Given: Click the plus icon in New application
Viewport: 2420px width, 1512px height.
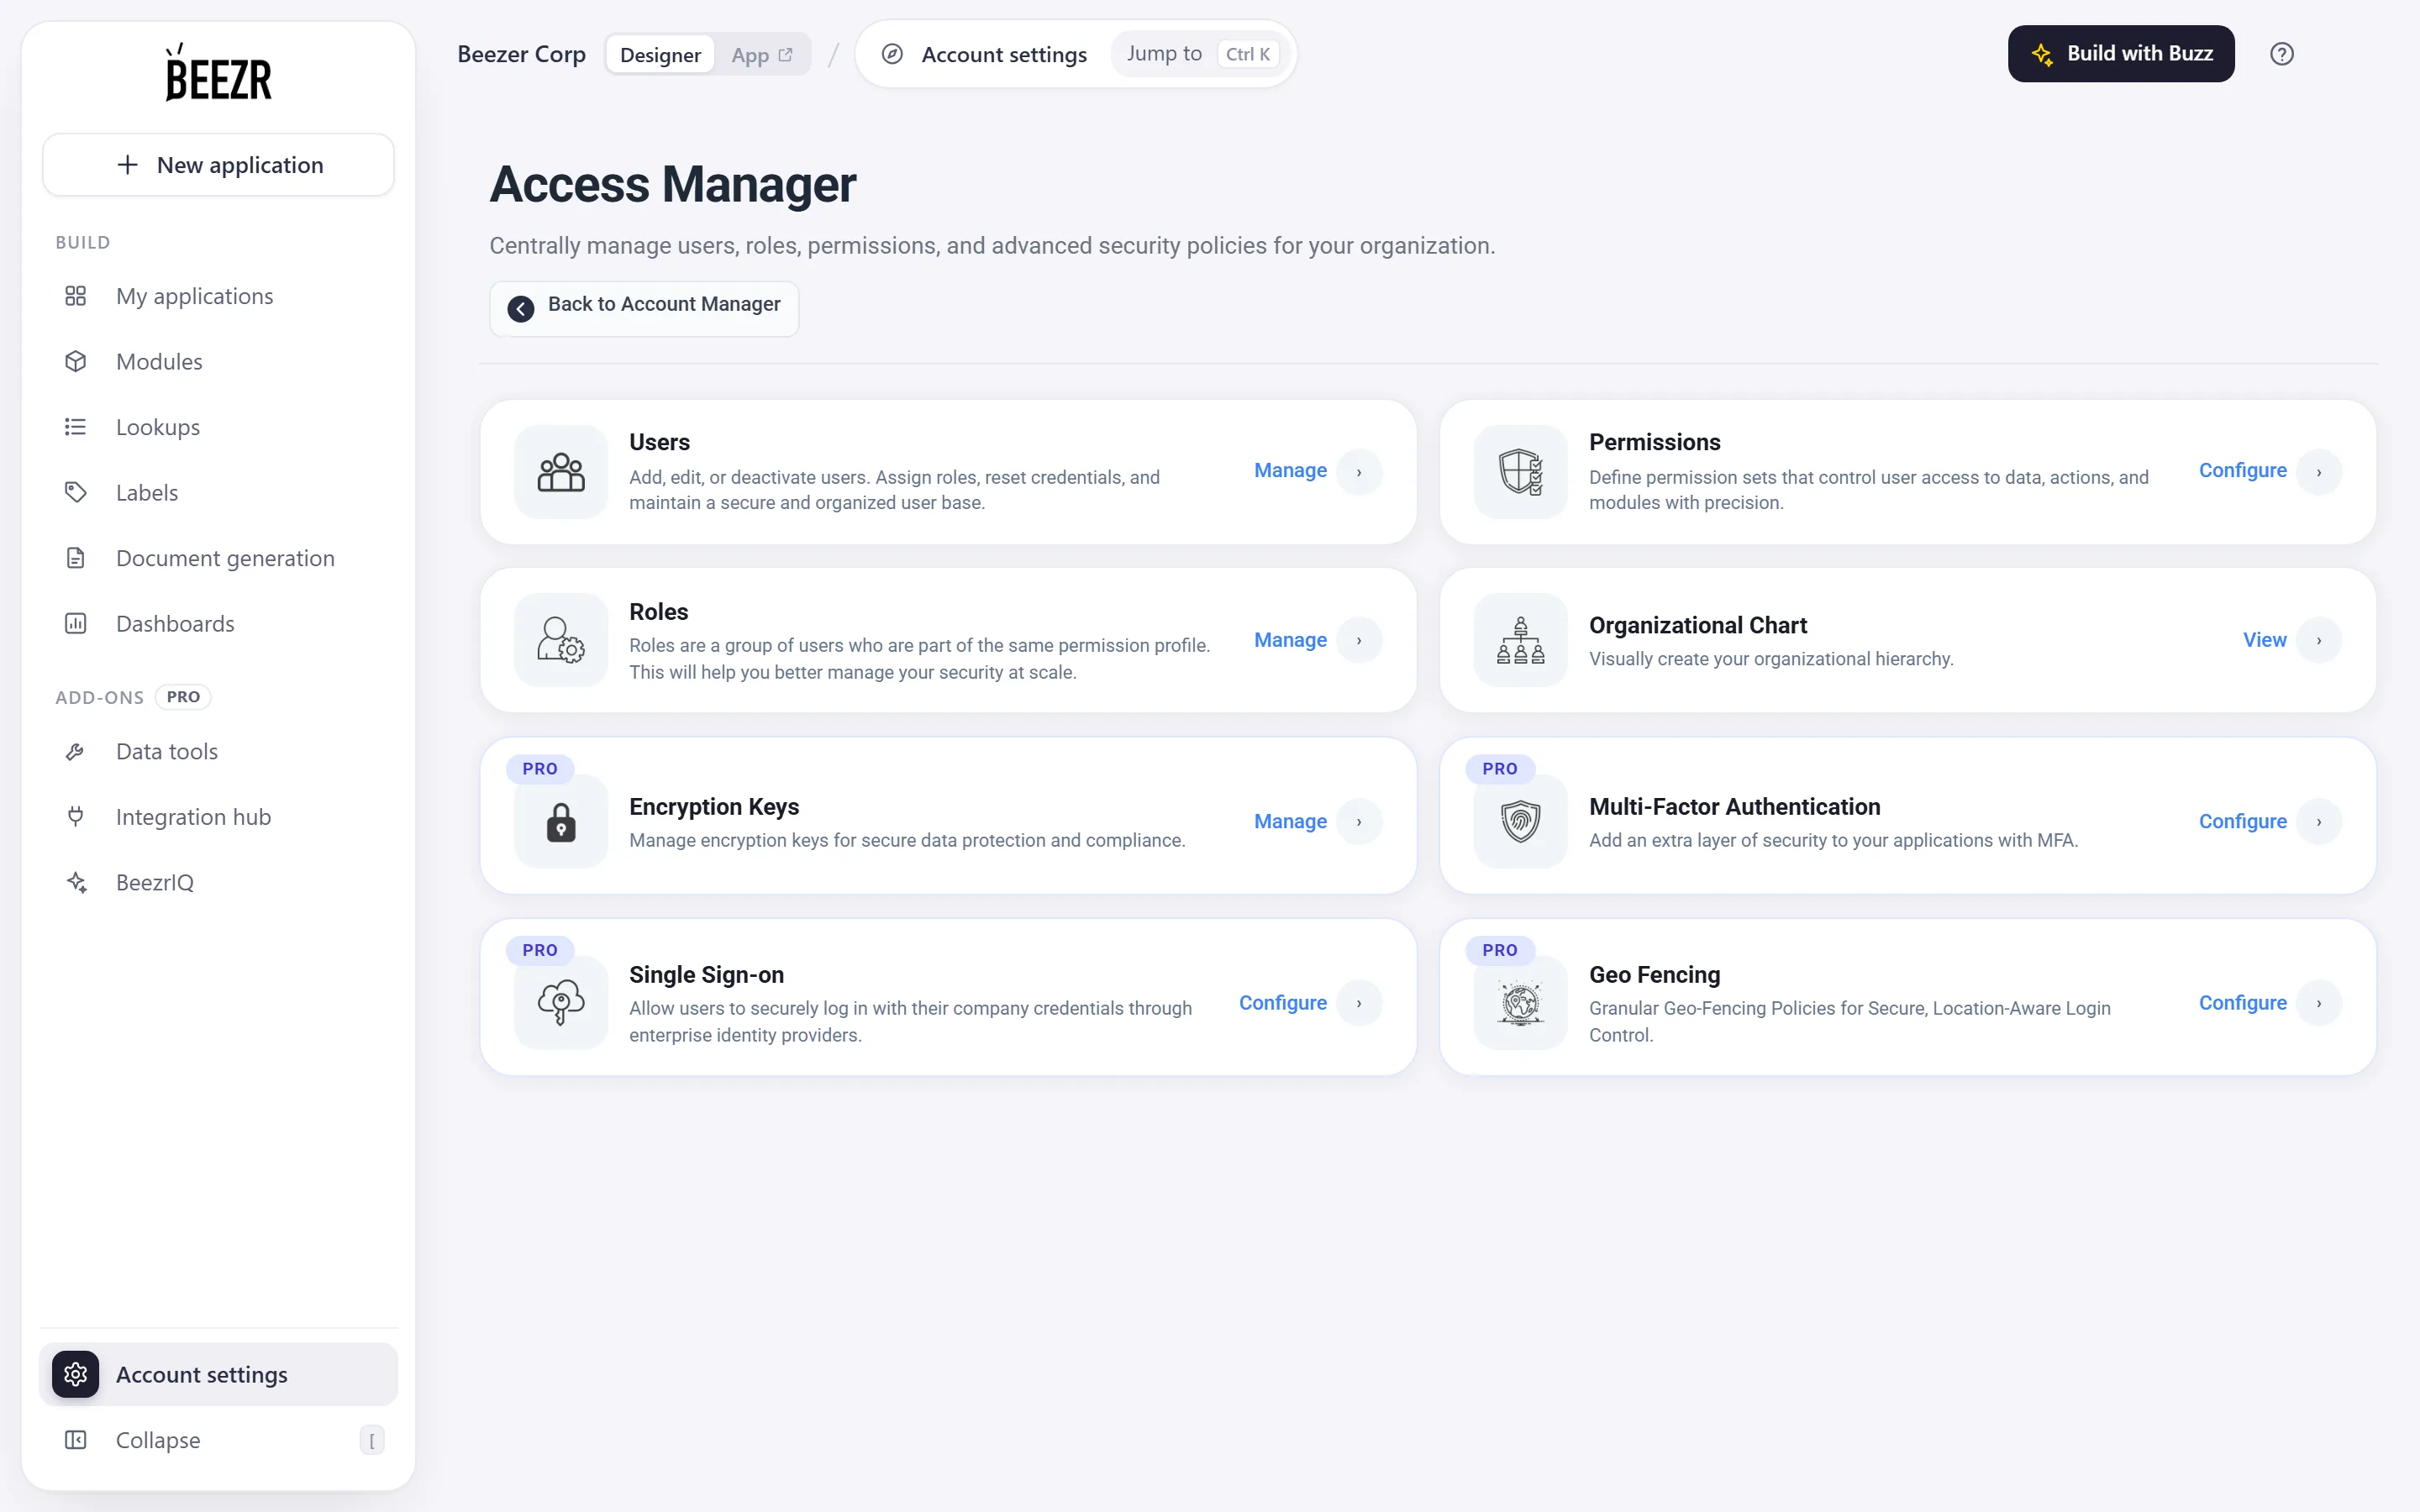Looking at the screenshot, I should point(127,165).
